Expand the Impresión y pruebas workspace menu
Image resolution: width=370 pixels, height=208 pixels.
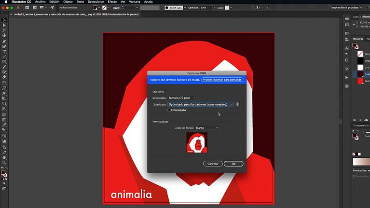tap(346, 8)
